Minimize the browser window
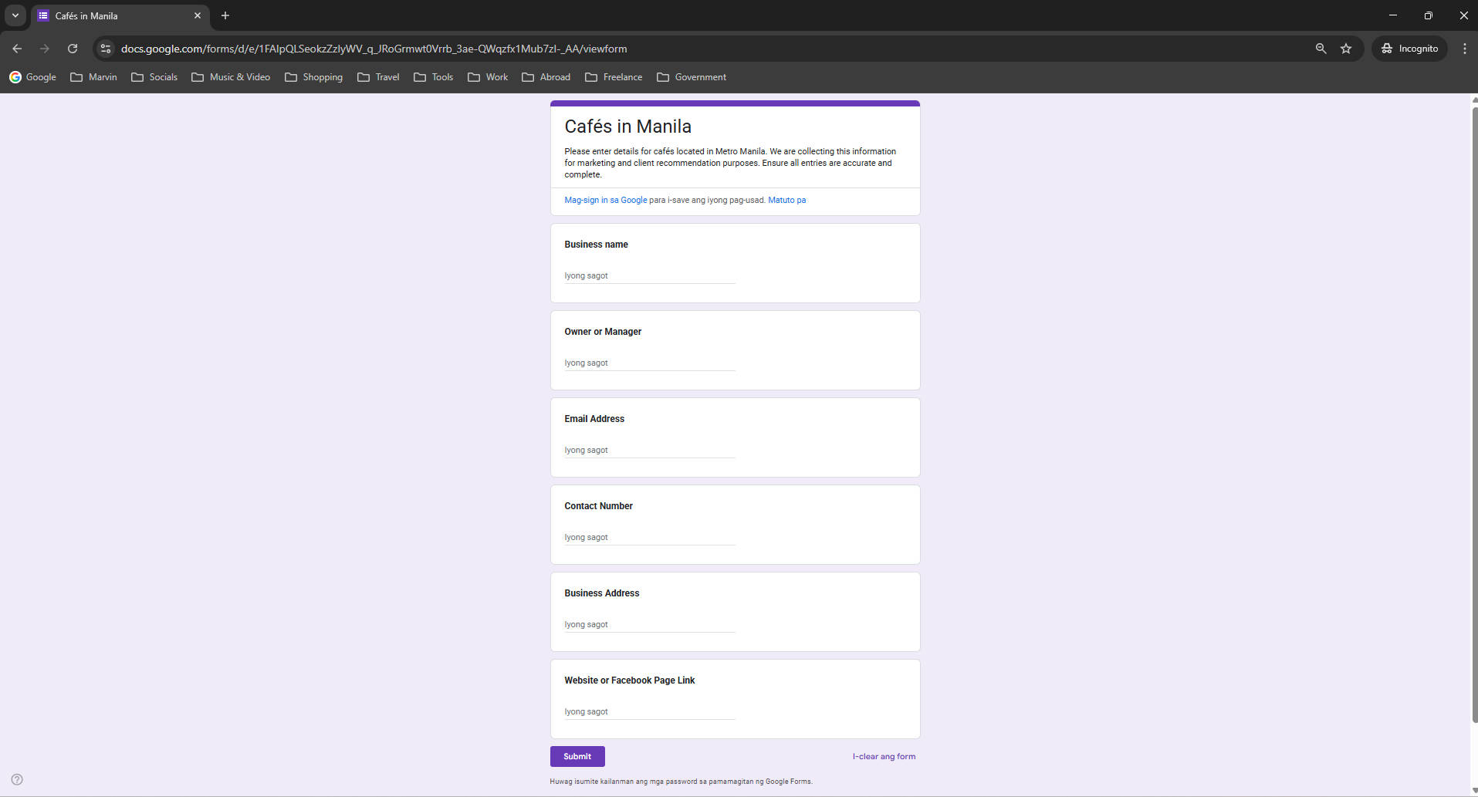This screenshot has height=797, width=1478. pyautogui.click(x=1393, y=15)
